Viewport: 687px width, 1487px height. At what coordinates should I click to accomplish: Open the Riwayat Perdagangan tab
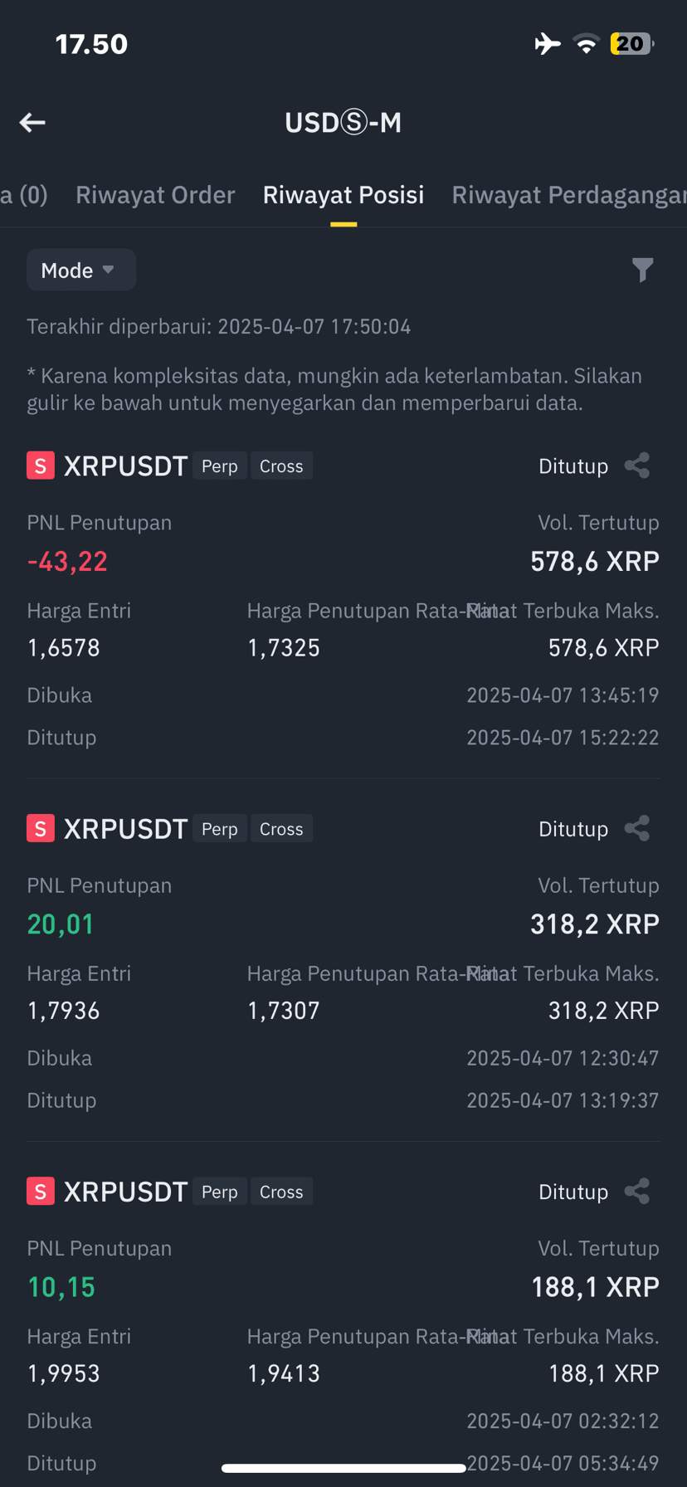point(569,195)
